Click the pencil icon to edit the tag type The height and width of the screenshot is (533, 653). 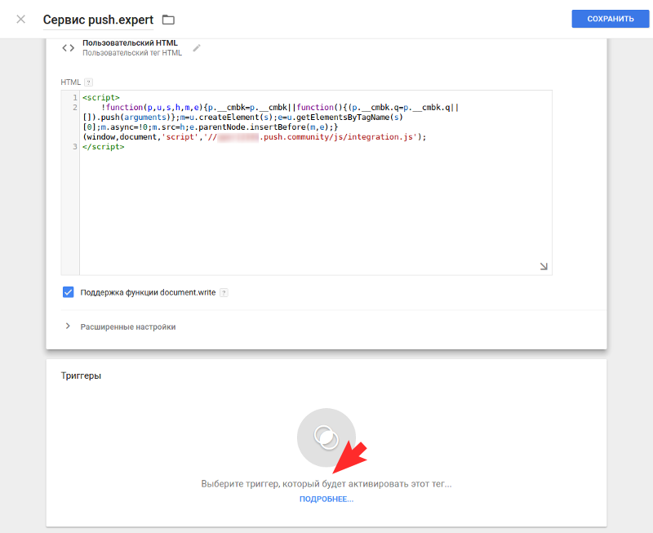click(x=197, y=48)
